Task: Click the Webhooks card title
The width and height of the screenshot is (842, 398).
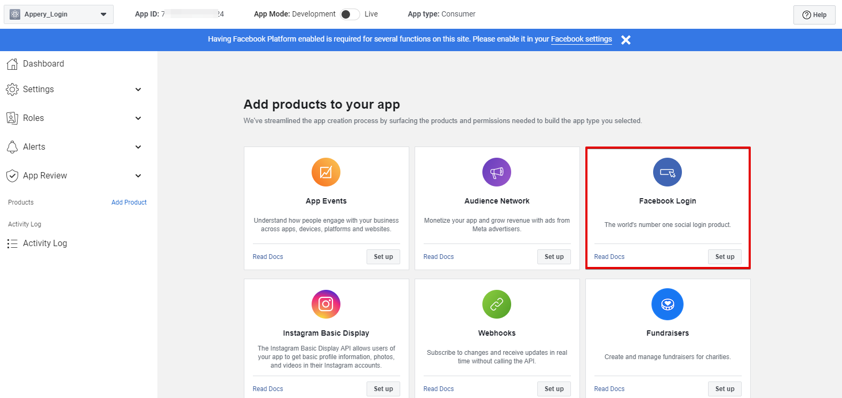Action: 497,333
